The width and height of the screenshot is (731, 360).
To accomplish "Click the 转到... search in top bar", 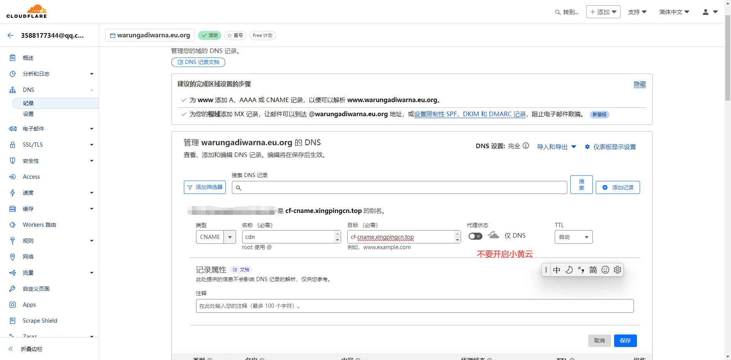I will 567,12.
